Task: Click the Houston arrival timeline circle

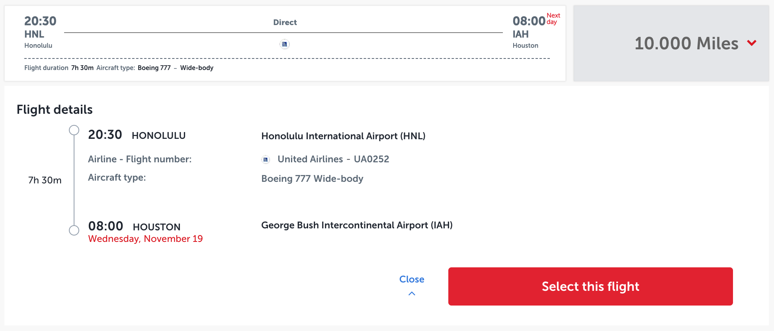Action: [x=74, y=230]
